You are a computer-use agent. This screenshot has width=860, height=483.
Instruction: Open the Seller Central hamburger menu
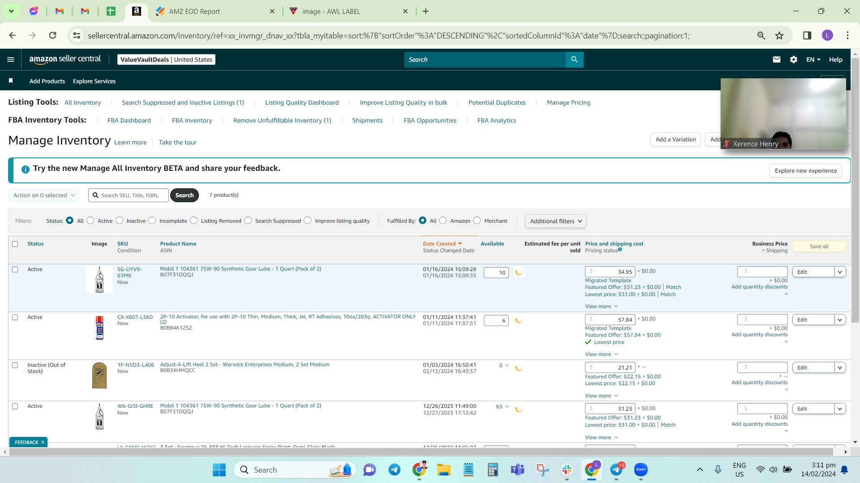click(11, 59)
